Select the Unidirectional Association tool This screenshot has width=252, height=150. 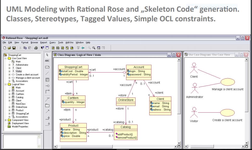coord(47,92)
